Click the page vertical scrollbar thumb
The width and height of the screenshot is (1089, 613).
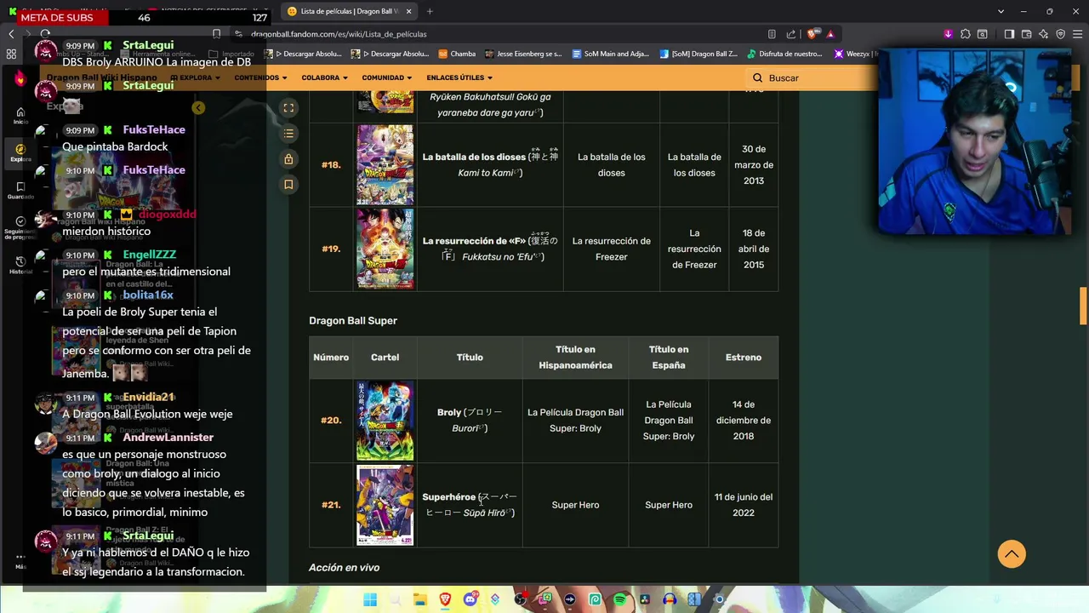(x=1083, y=306)
